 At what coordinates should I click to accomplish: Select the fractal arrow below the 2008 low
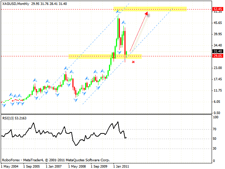75,100
